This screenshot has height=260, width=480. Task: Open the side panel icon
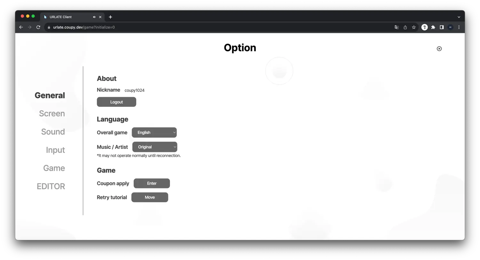(442, 27)
